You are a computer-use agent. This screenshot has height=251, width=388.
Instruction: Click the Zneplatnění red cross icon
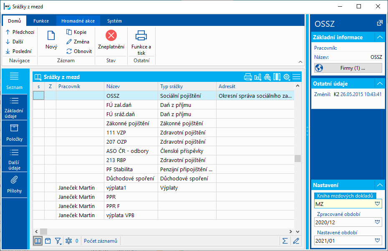point(111,35)
